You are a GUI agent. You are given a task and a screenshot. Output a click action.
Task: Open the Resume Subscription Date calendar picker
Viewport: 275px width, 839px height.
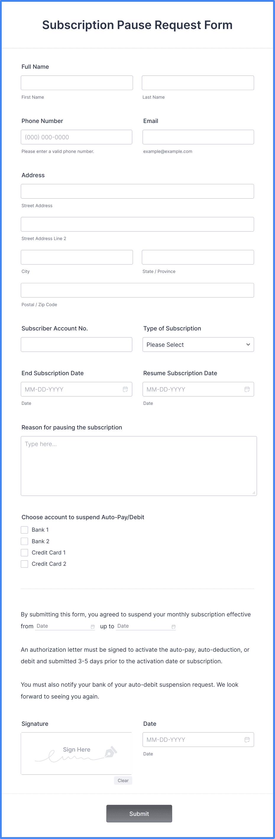tap(247, 389)
